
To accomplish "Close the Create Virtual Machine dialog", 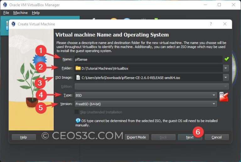I will pyautogui.click(x=225, y=24).
